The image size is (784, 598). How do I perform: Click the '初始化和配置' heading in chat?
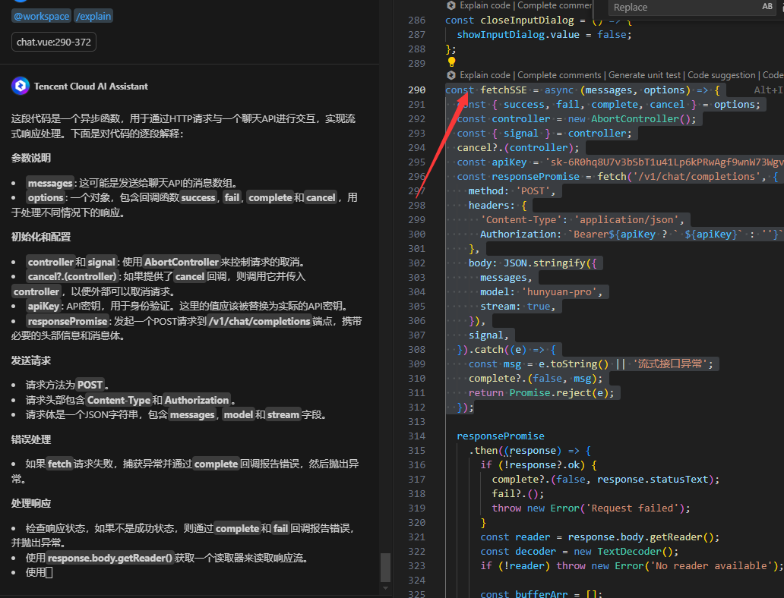pyautogui.click(x=41, y=237)
